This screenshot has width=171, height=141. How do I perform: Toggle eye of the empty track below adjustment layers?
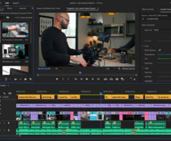tap(0, 109)
